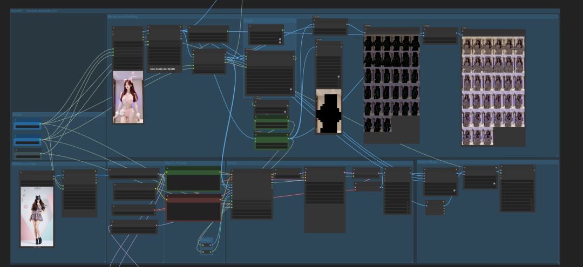Click pin icon on node beside reference image
This screenshot has height=267, width=583.
point(95,172)
